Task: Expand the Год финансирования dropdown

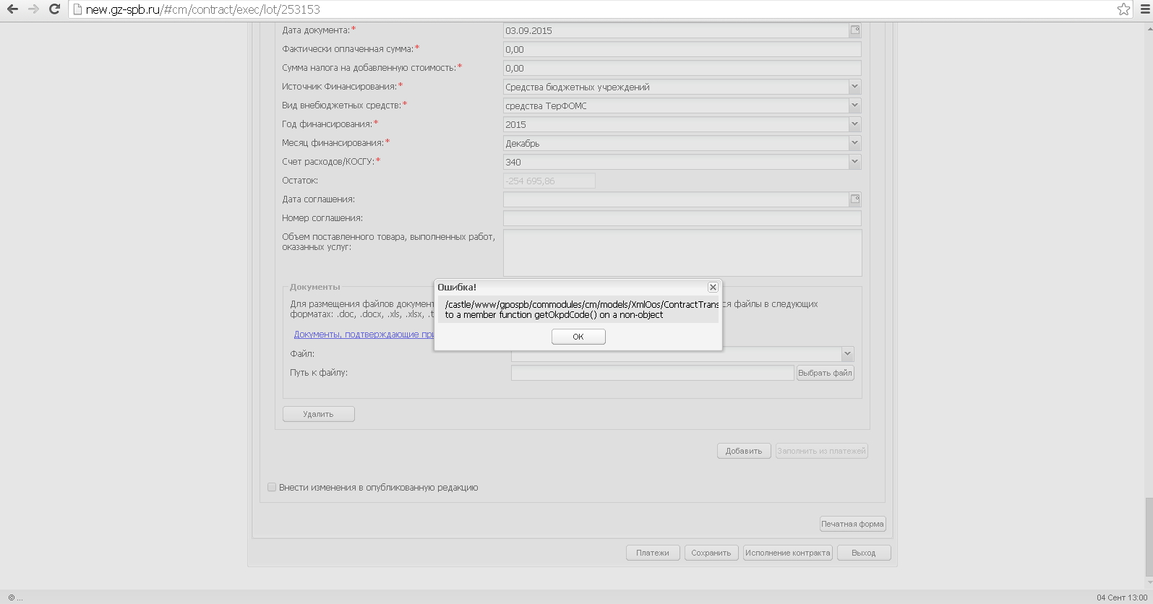Action: (x=854, y=124)
